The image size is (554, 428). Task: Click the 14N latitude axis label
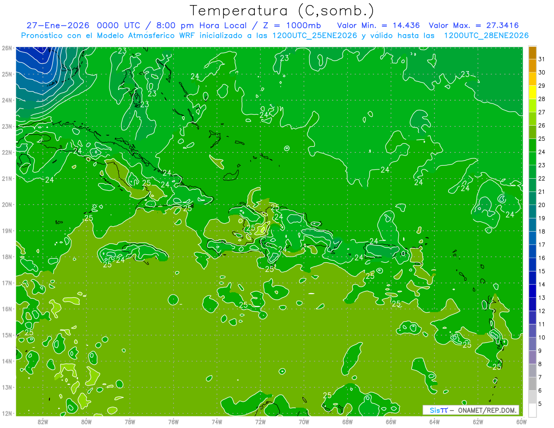[6, 361]
